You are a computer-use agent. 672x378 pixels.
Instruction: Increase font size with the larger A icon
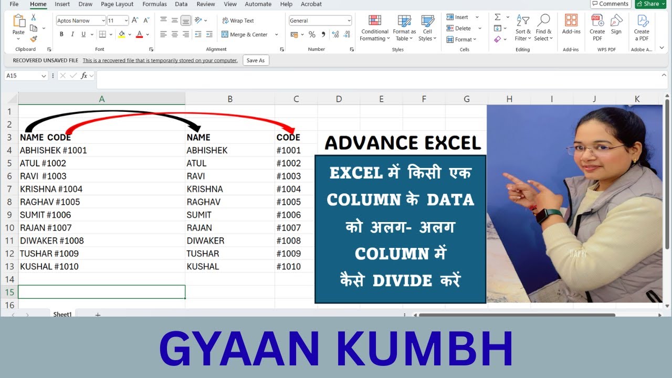coord(135,20)
